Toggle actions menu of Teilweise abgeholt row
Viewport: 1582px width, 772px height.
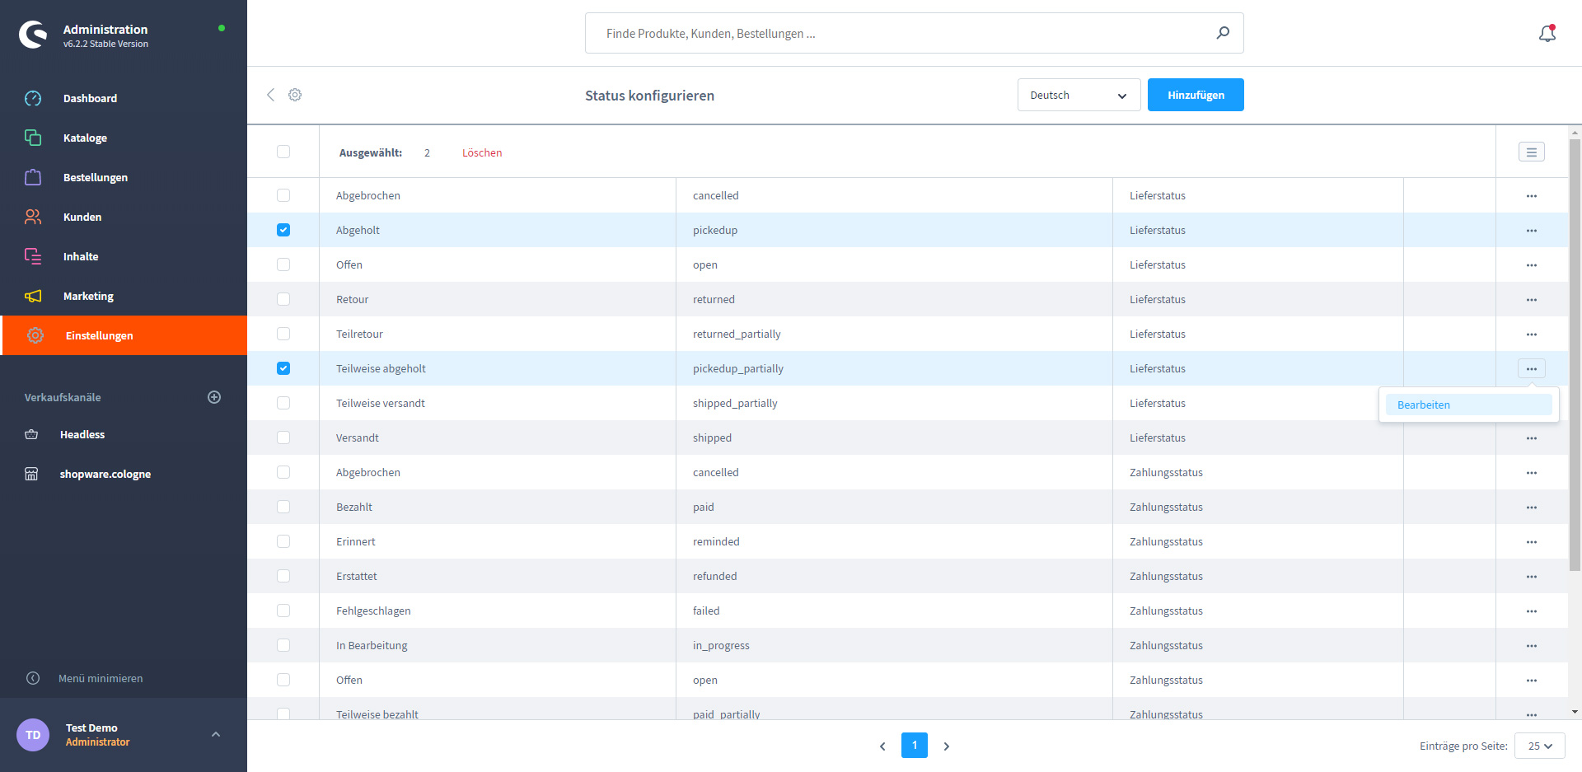[1532, 369]
